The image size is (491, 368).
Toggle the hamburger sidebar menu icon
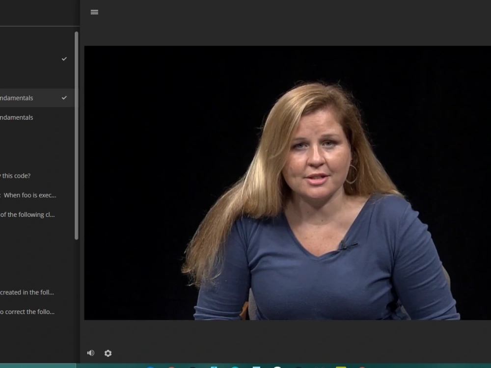pyautogui.click(x=94, y=12)
